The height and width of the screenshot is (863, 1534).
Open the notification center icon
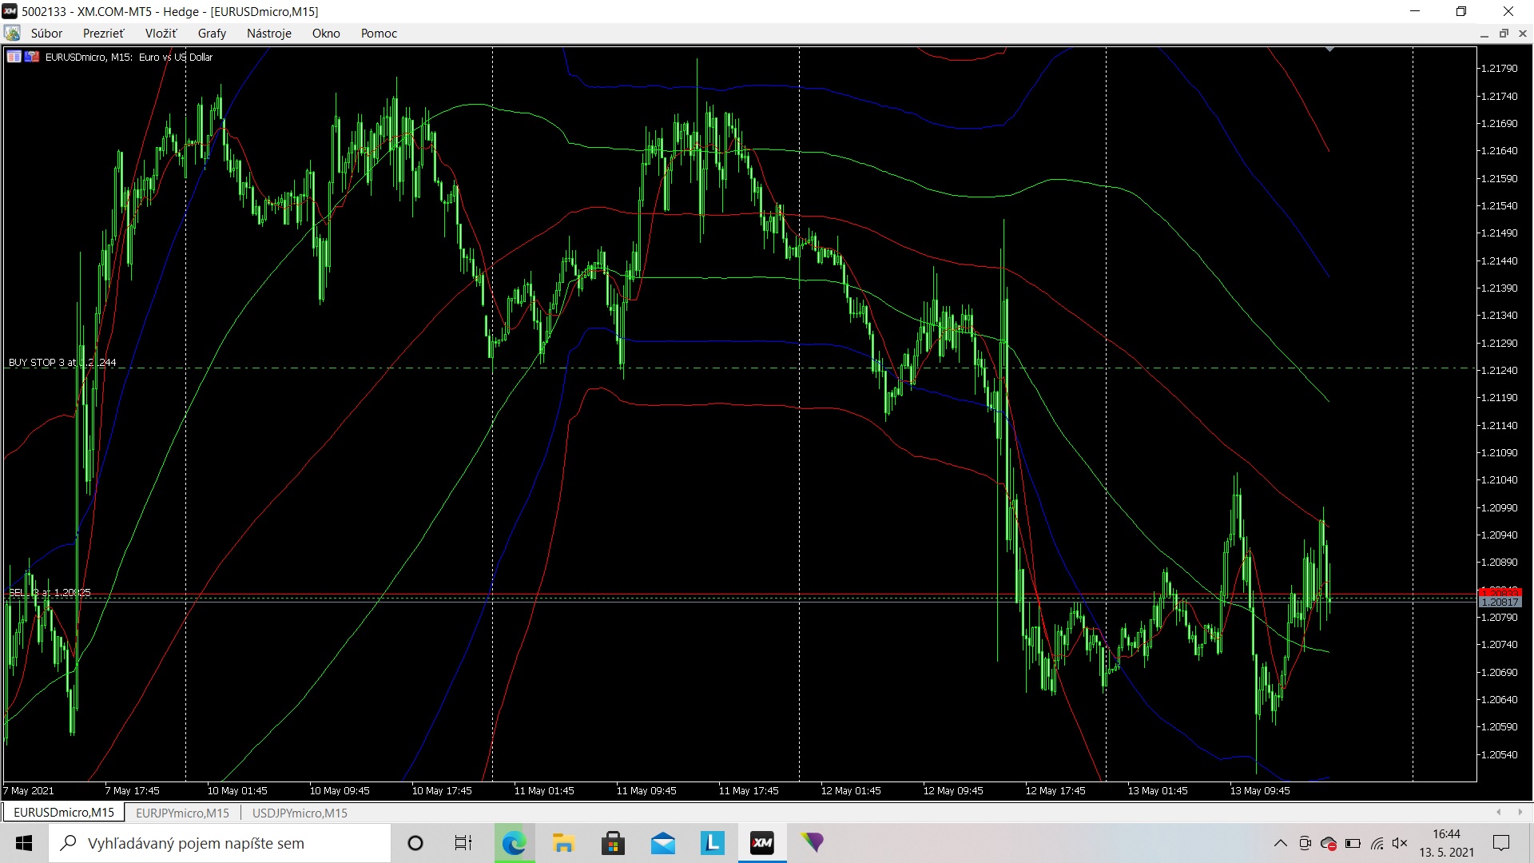[1501, 843]
